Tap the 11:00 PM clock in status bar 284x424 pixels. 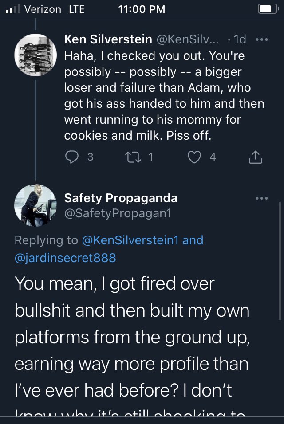point(141,9)
